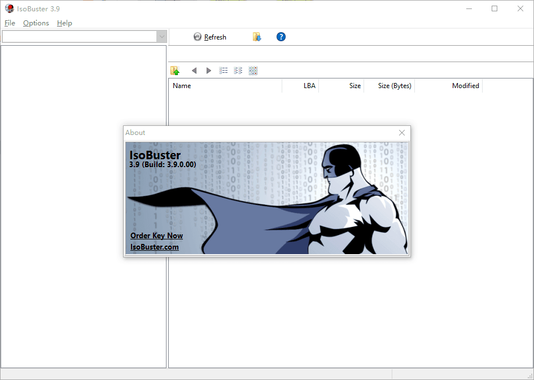This screenshot has width=534, height=380.
Task: Switch to the small icons view
Action: coord(238,71)
